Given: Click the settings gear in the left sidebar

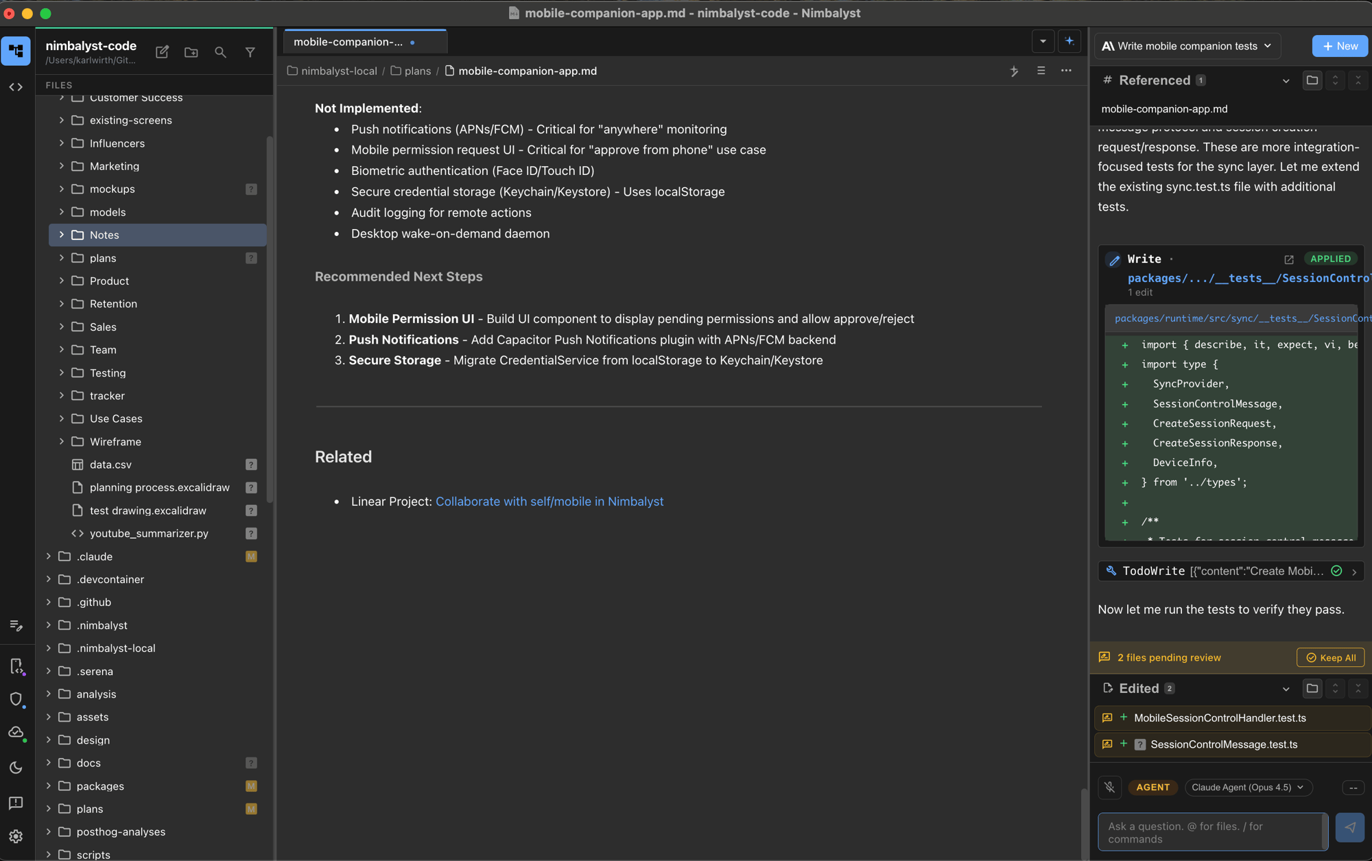Looking at the screenshot, I should click(x=16, y=836).
